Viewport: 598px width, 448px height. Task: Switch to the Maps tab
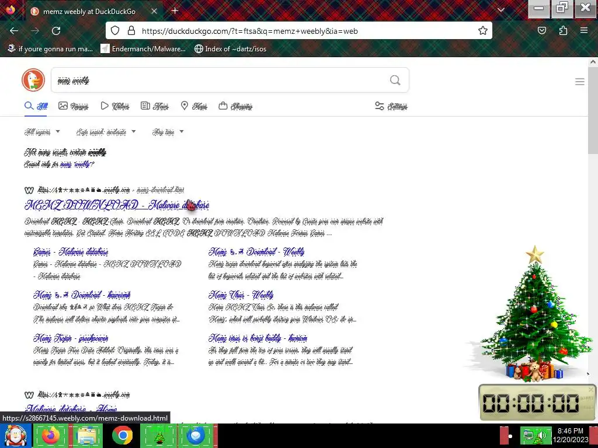click(194, 106)
